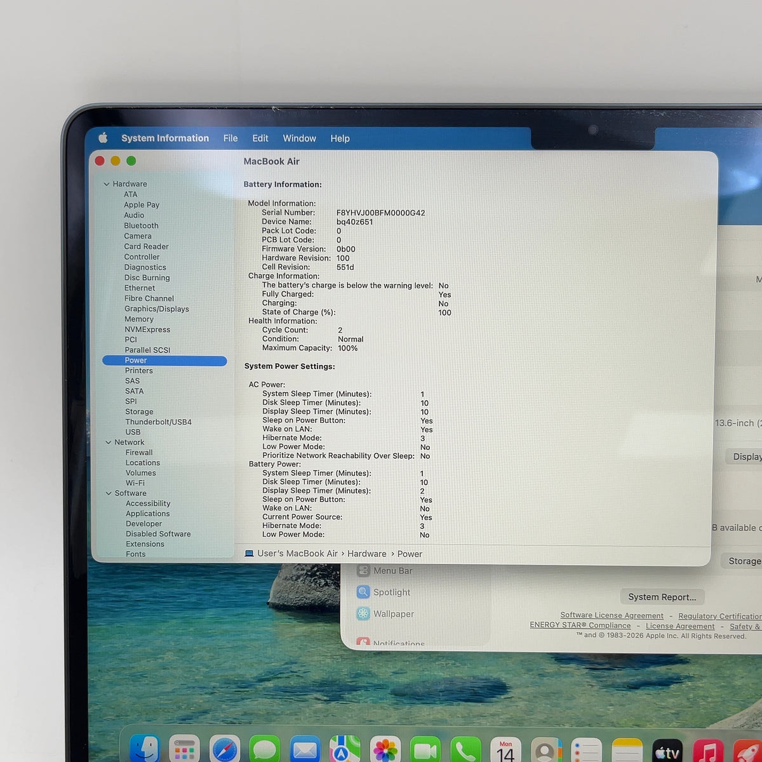Select Audio in the sidebar
The width and height of the screenshot is (762, 762).
[x=134, y=215]
